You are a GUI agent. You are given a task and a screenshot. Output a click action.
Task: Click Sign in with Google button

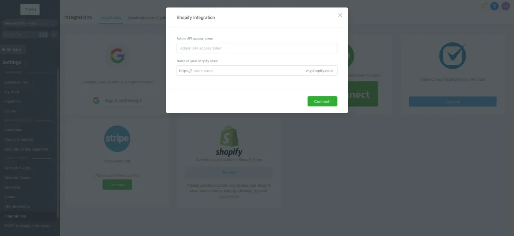tap(117, 100)
